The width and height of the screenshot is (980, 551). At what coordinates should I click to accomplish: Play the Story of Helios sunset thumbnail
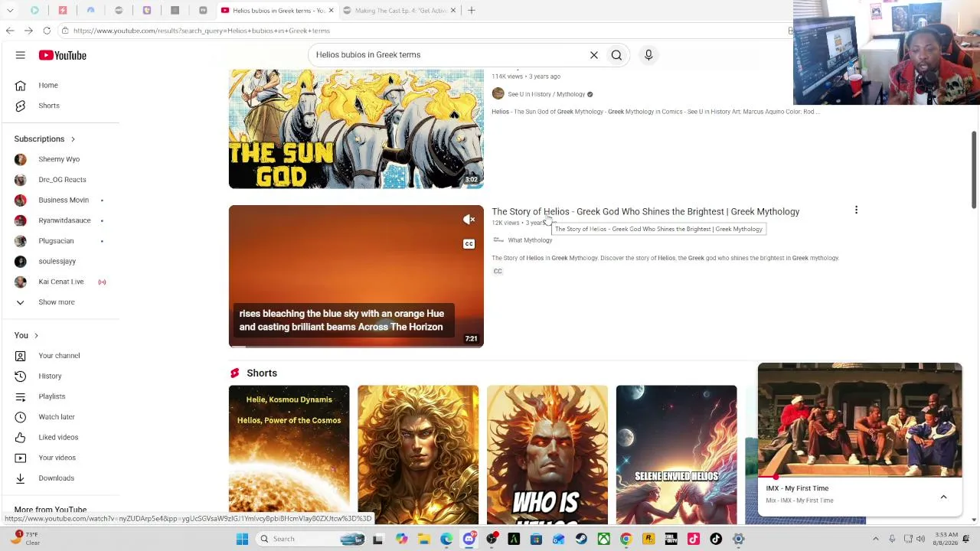pyautogui.click(x=356, y=276)
